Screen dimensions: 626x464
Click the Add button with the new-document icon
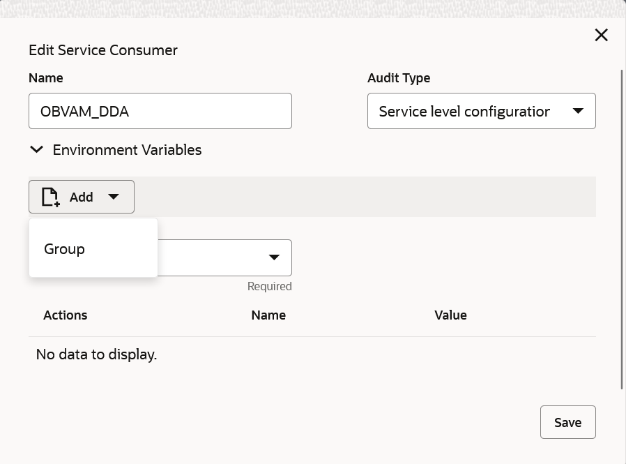point(82,197)
